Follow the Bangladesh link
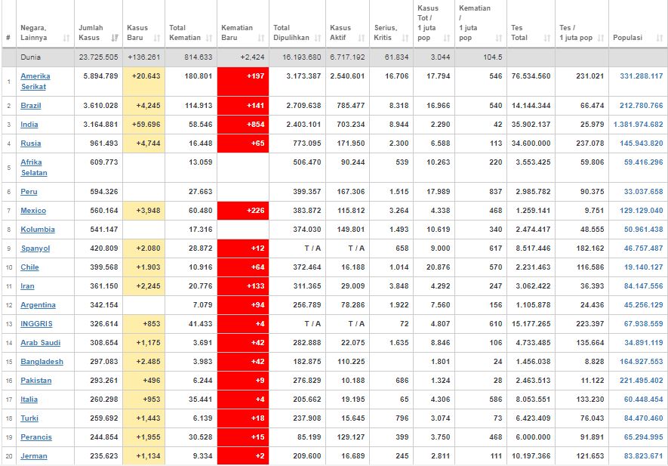Screen dimensions: 668x466 pyautogui.click(x=42, y=362)
